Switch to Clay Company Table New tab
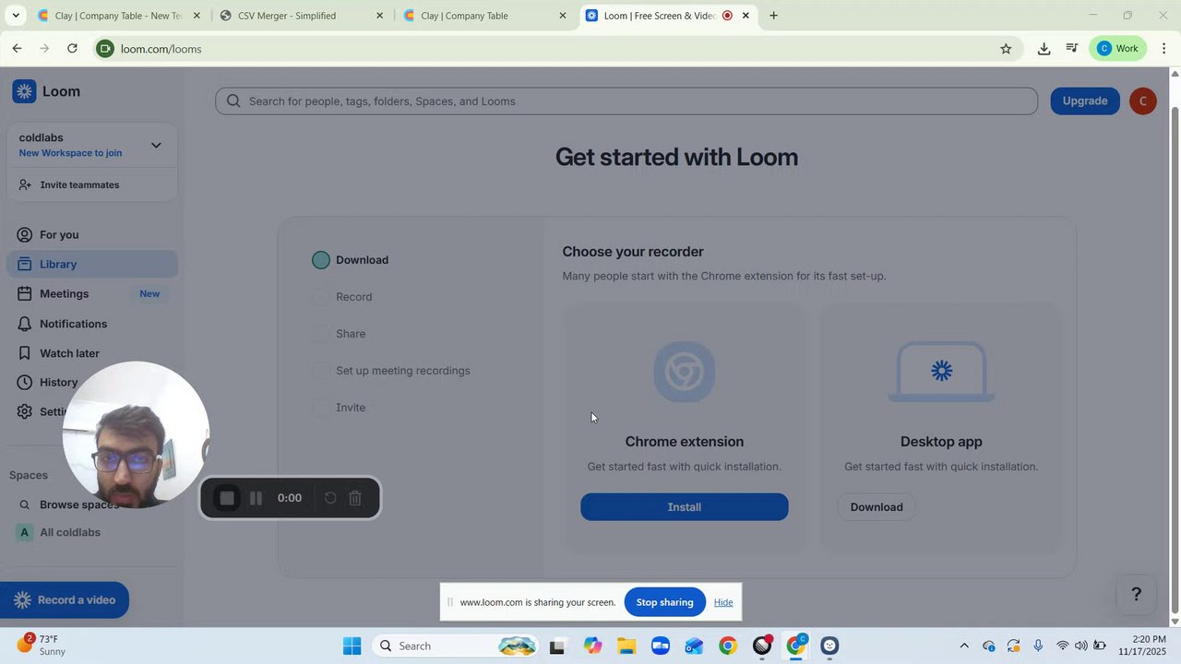This screenshot has width=1181, height=664. [x=118, y=16]
